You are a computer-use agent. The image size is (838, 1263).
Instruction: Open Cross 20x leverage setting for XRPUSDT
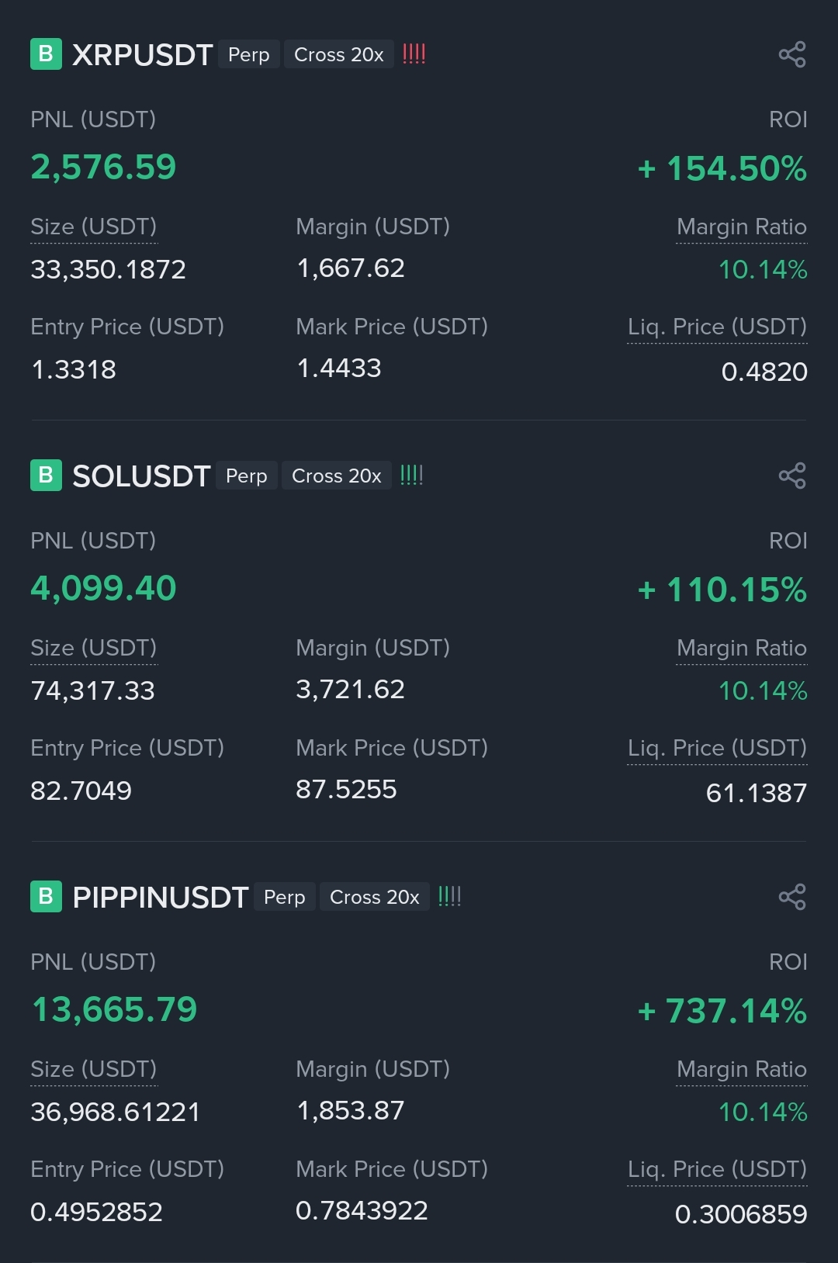coord(339,54)
